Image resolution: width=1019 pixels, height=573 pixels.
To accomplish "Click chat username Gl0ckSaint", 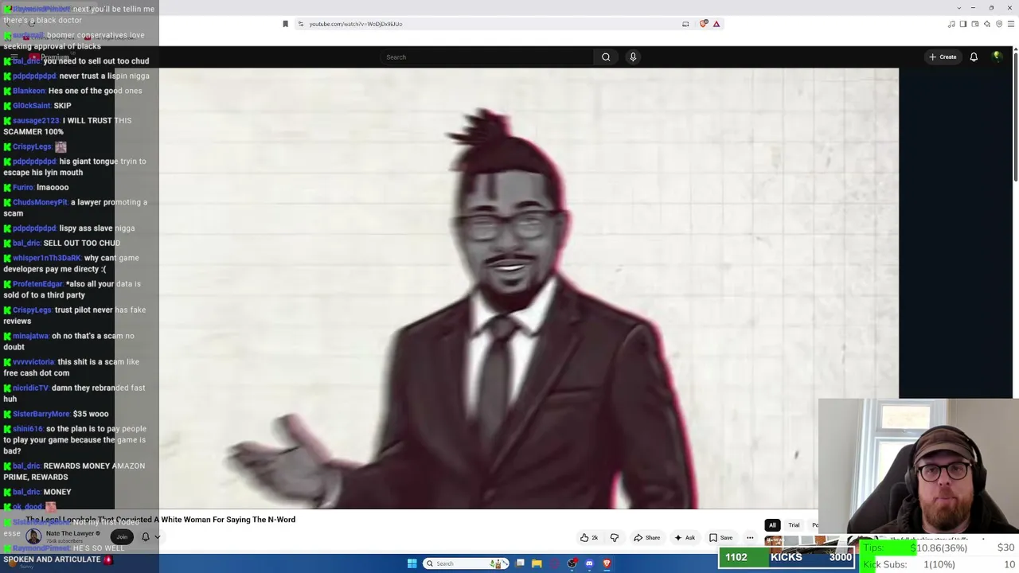I will pyautogui.click(x=32, y=106).
